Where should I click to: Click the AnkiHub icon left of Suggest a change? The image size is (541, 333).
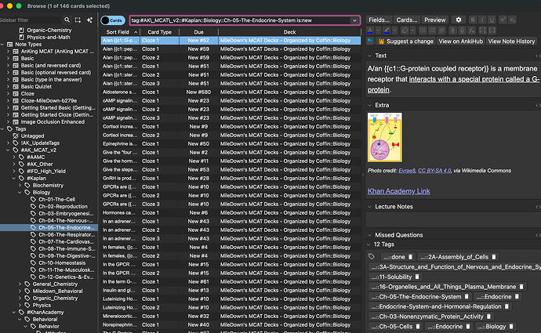pyautogui.click(x=370, y=41)
